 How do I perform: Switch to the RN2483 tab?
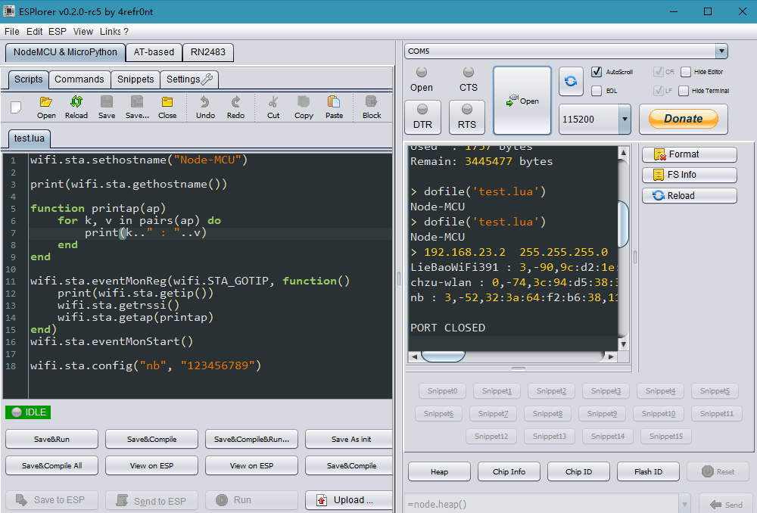pos(208,52)
